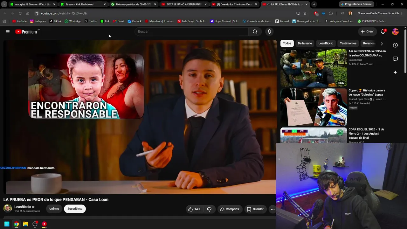
Task: Open new browser tab with plus
Action: 314,4
